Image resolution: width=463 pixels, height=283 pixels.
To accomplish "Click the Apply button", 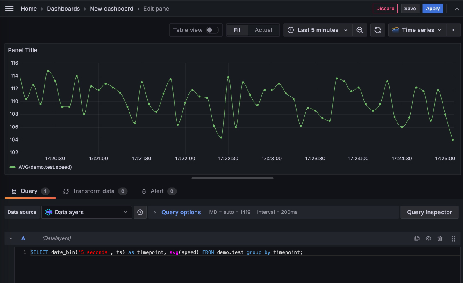I will click(433, 8).
